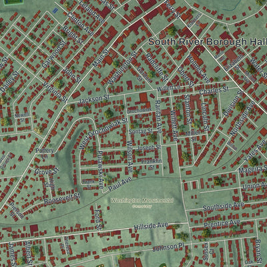Select the Pulawski Ave label
Screen dimensions: 267x267
coord(100,170)
